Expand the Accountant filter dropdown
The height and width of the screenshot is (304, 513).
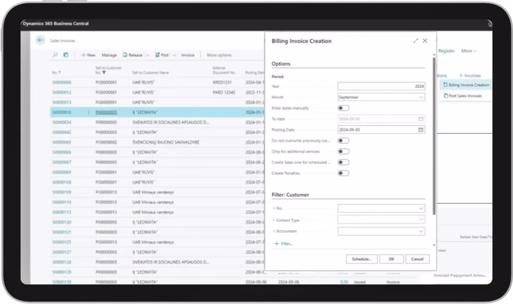[x=421, y=231]
